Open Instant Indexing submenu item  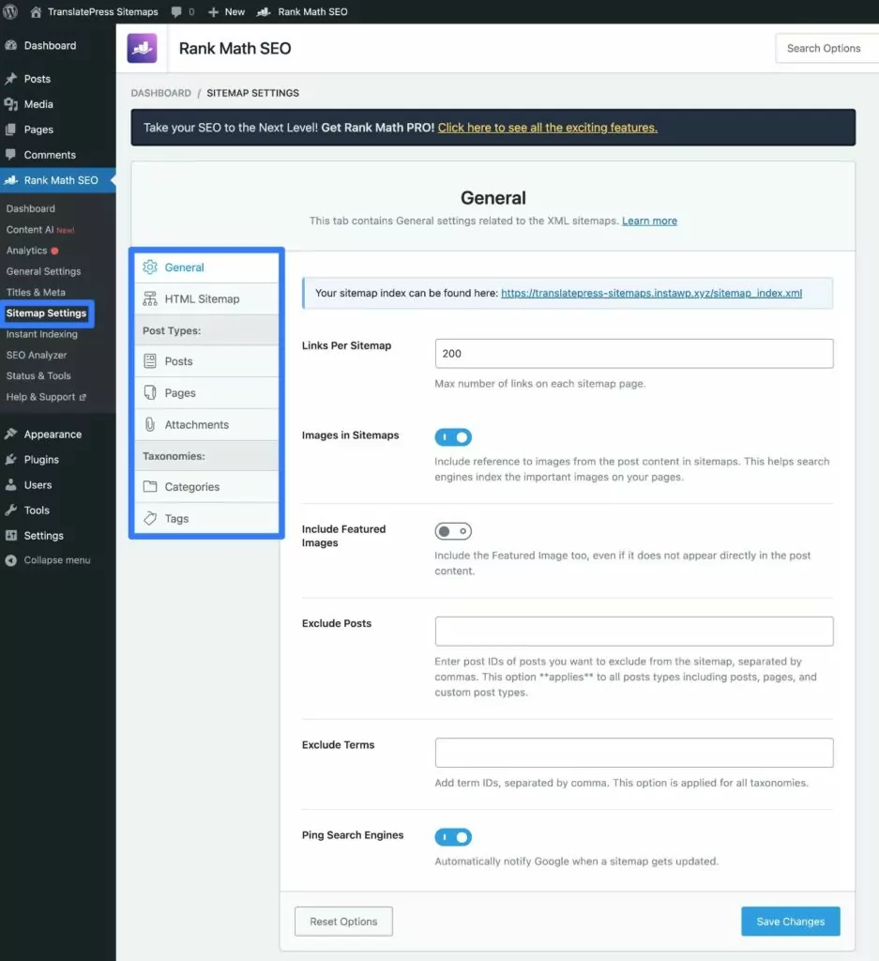[41, 334]
